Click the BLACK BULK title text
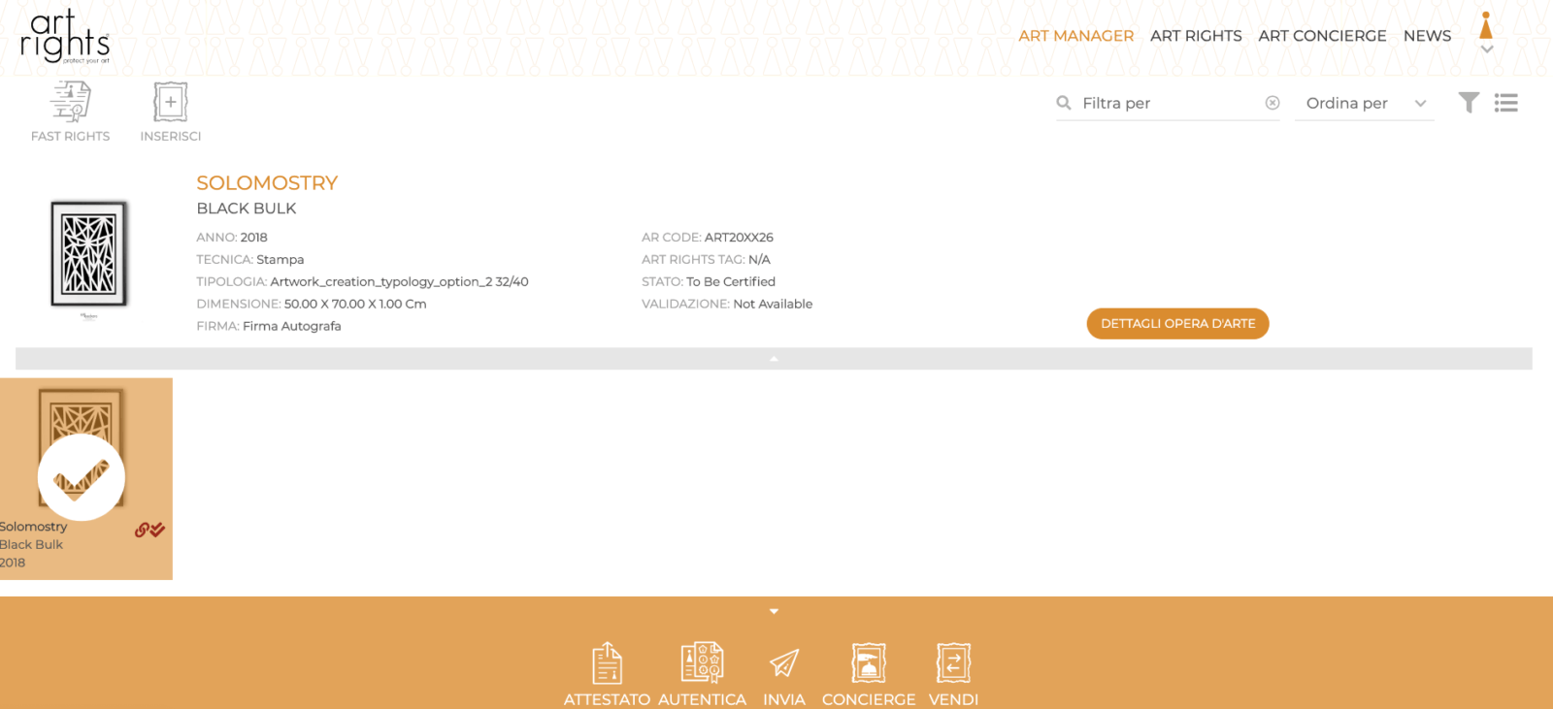The image size is (1553, 709). [247, 209]
